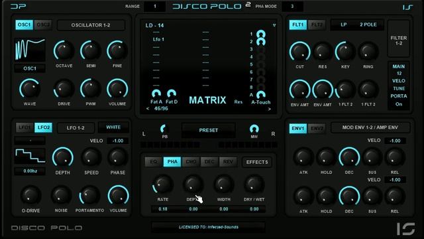Click the Fat A knob

156,94
